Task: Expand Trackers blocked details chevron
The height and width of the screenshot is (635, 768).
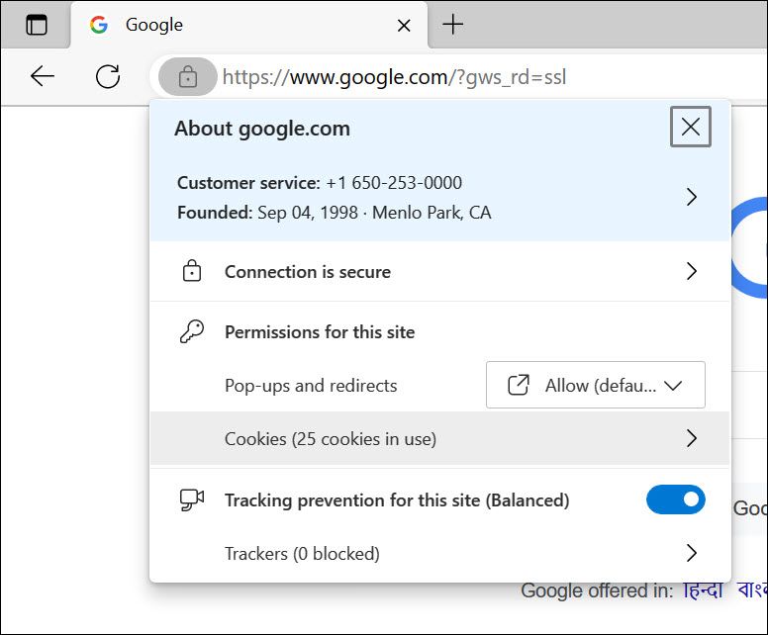Action: click(x=691, y=553)
